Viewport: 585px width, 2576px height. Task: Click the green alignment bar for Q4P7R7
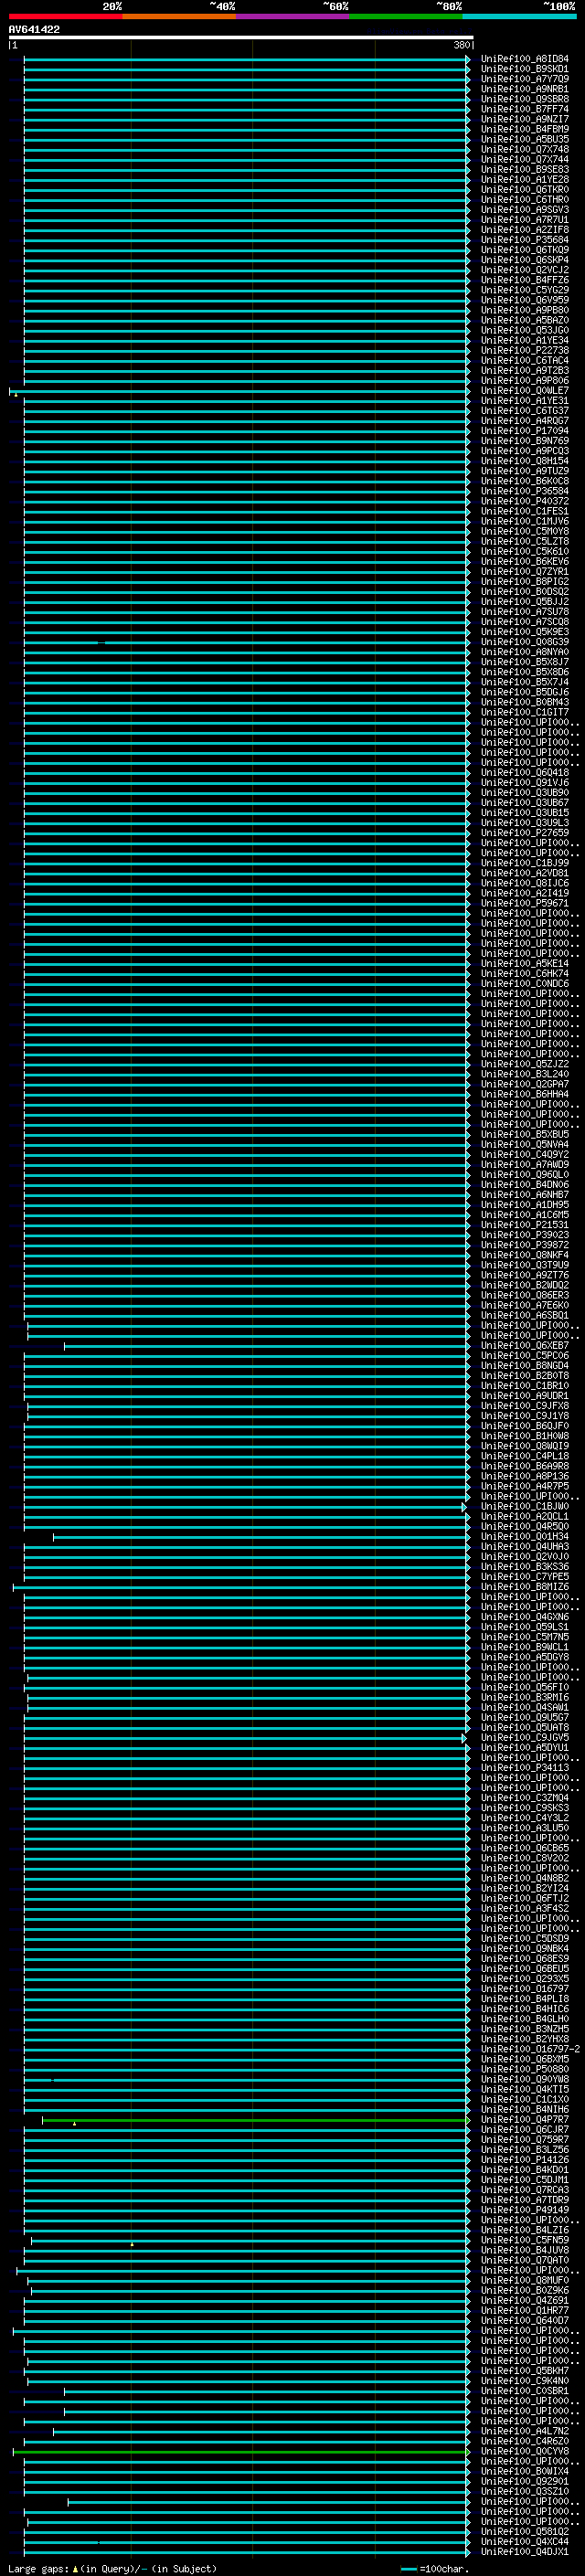pos(255,2120)
